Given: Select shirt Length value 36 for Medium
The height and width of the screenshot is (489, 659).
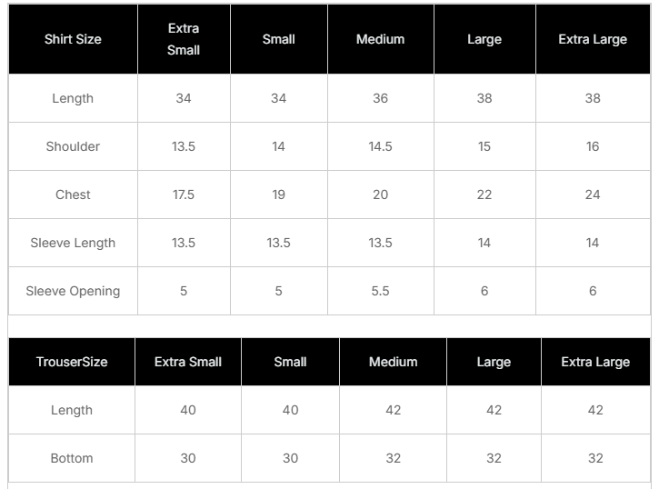Looking at the screenshot, I should pyautogui.click(x=380, y=98).
